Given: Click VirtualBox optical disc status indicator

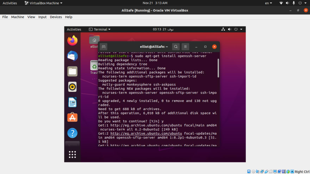Looking at the screenshot, I should [x=253, y=172].
